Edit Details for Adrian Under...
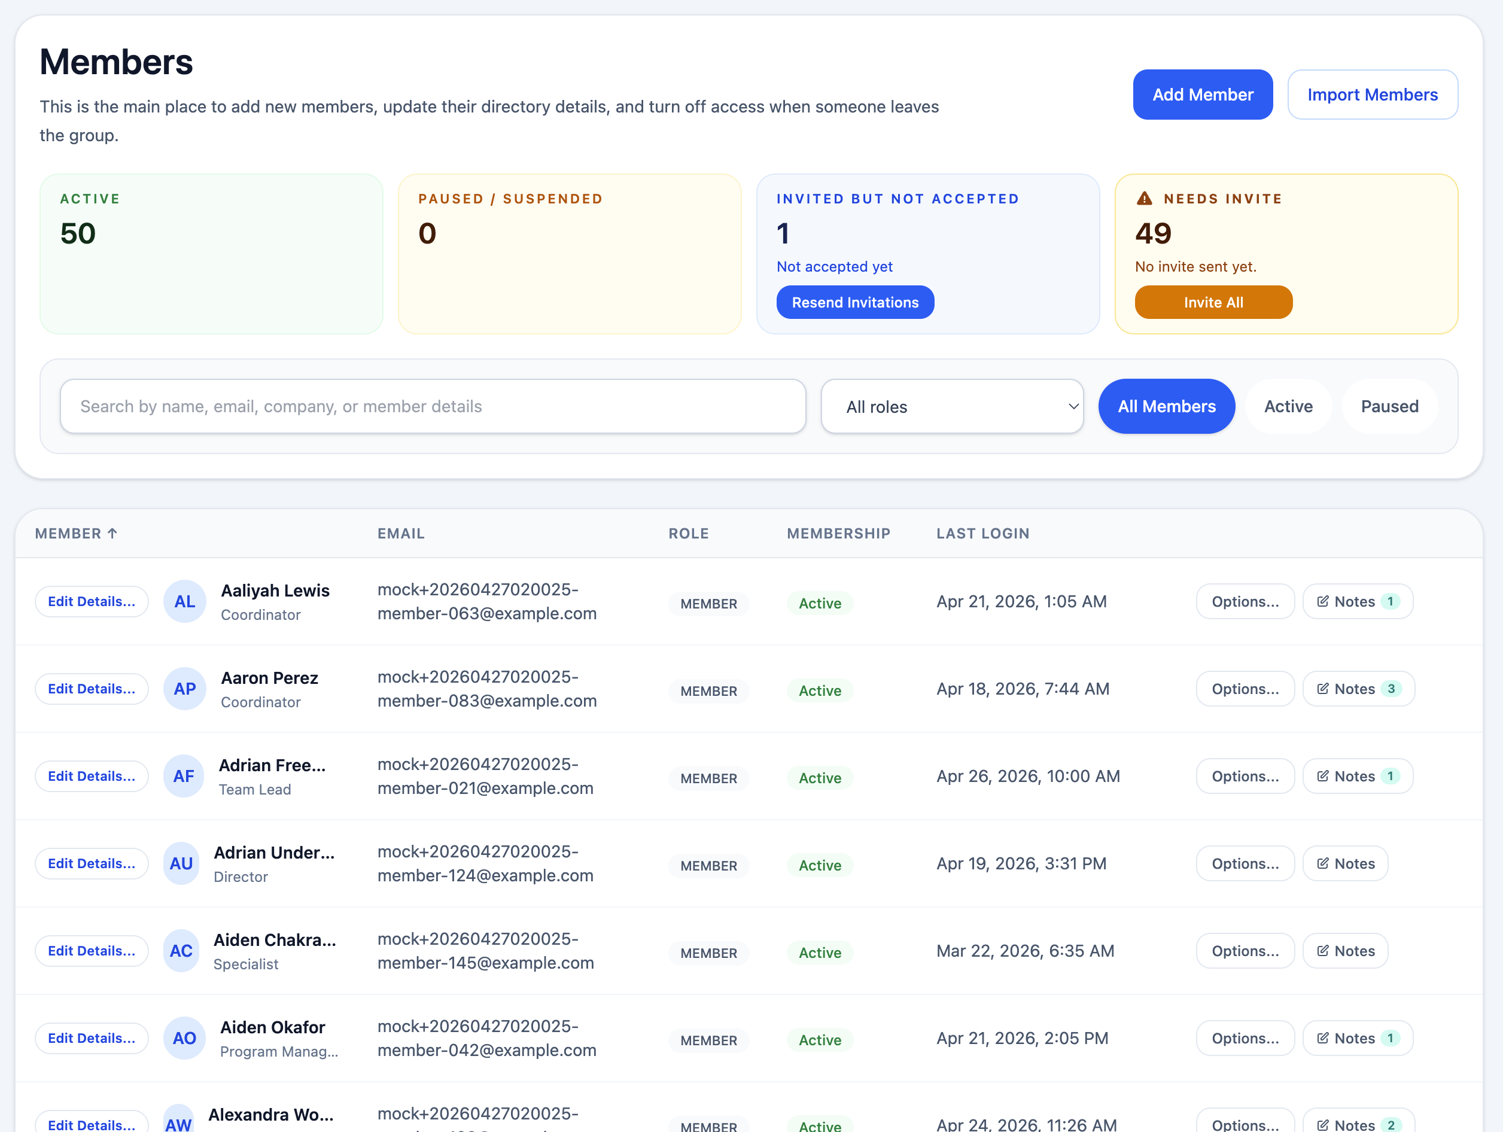Image resolution: width=1503 pixels, height=1132 pixels. (x=92, y=863)
